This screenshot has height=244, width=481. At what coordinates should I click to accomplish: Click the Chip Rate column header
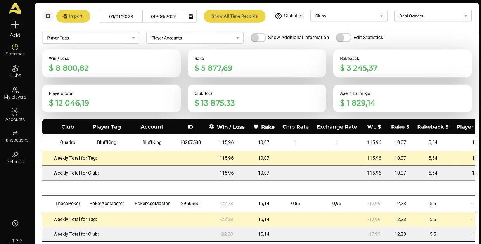point(296,127)
